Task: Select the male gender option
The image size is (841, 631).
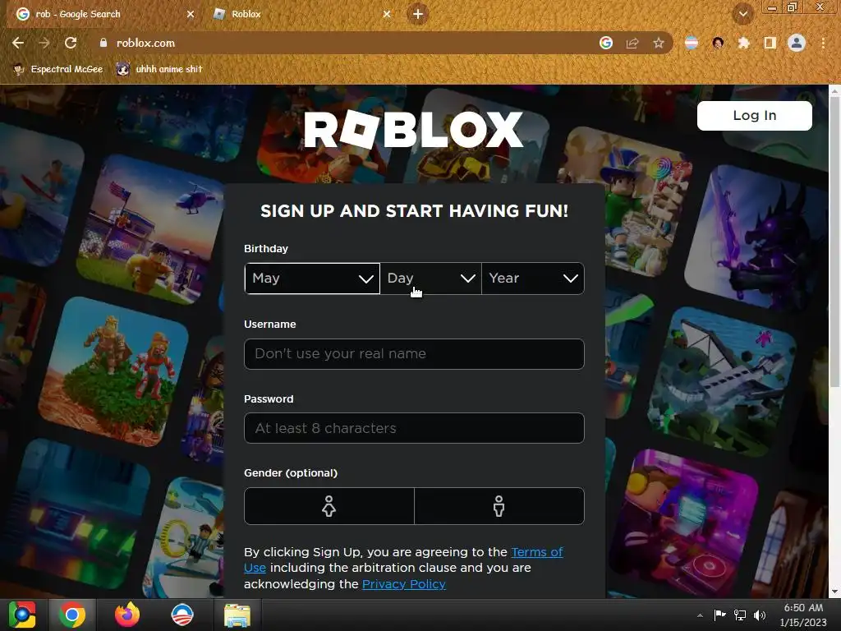Action: click(x=499, y=506)
